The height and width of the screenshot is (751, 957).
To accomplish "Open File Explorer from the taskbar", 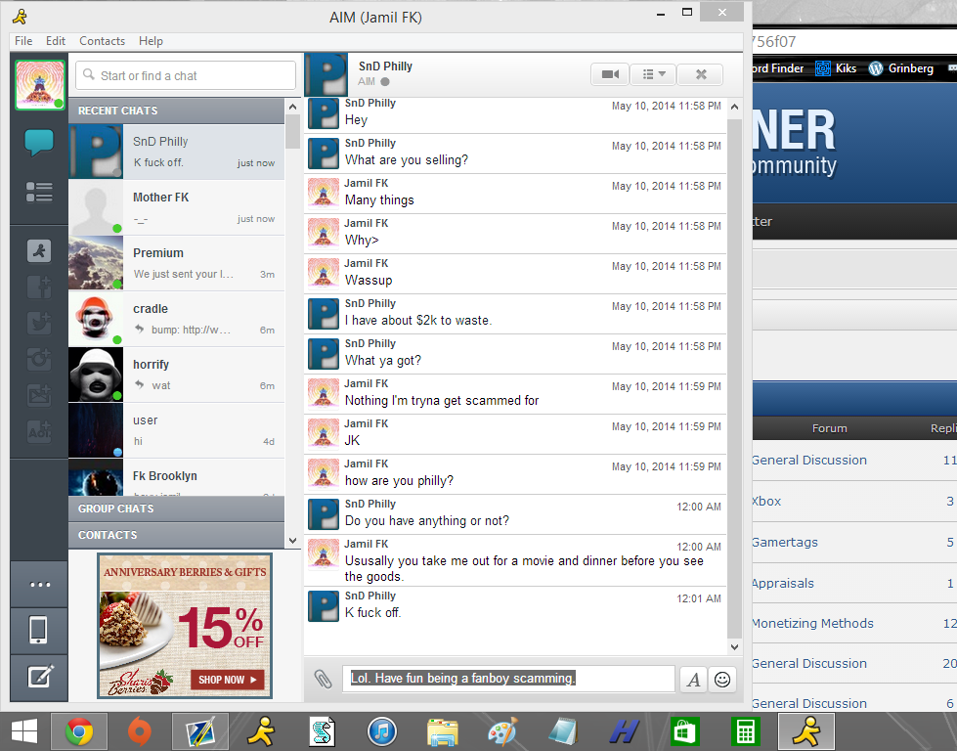I will tap(443, 731).
